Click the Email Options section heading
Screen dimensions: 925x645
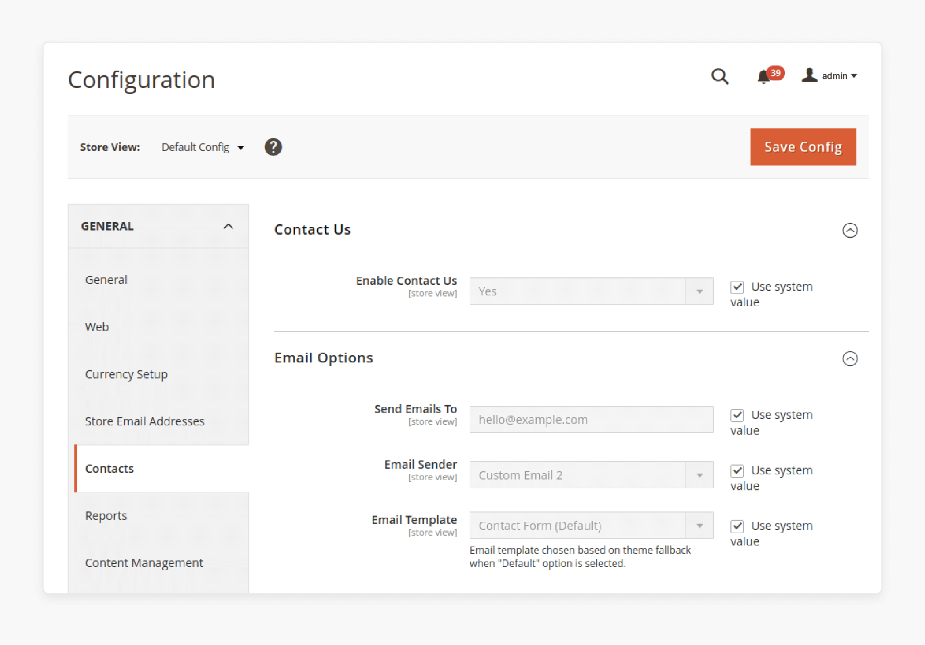(x=324, y=358)
